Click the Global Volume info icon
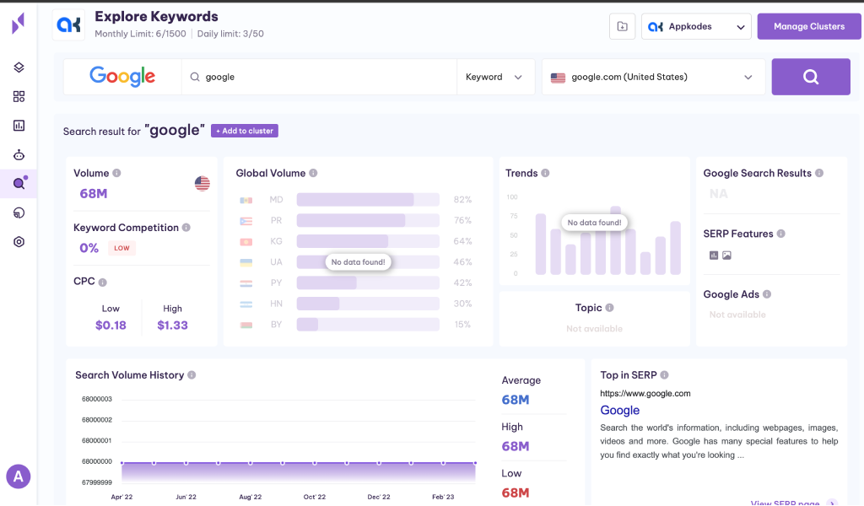 coord(313,173)
